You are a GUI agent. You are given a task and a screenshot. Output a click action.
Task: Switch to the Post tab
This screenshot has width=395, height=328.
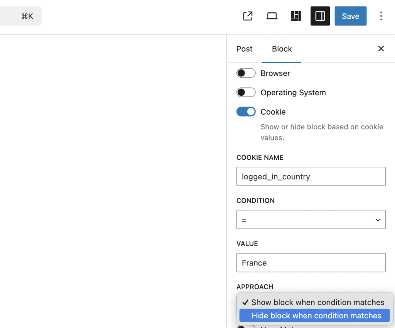244,49
